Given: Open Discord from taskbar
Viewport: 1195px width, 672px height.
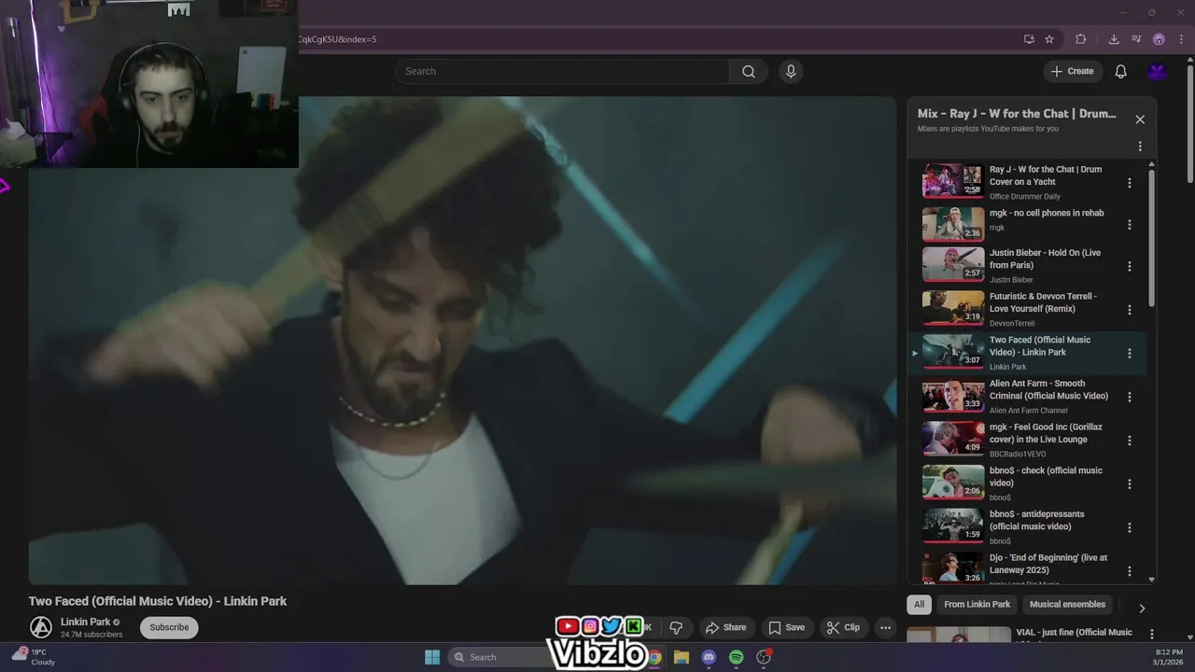Looking at the screenshot, I should pyautogui.click(x=709, y=657).
